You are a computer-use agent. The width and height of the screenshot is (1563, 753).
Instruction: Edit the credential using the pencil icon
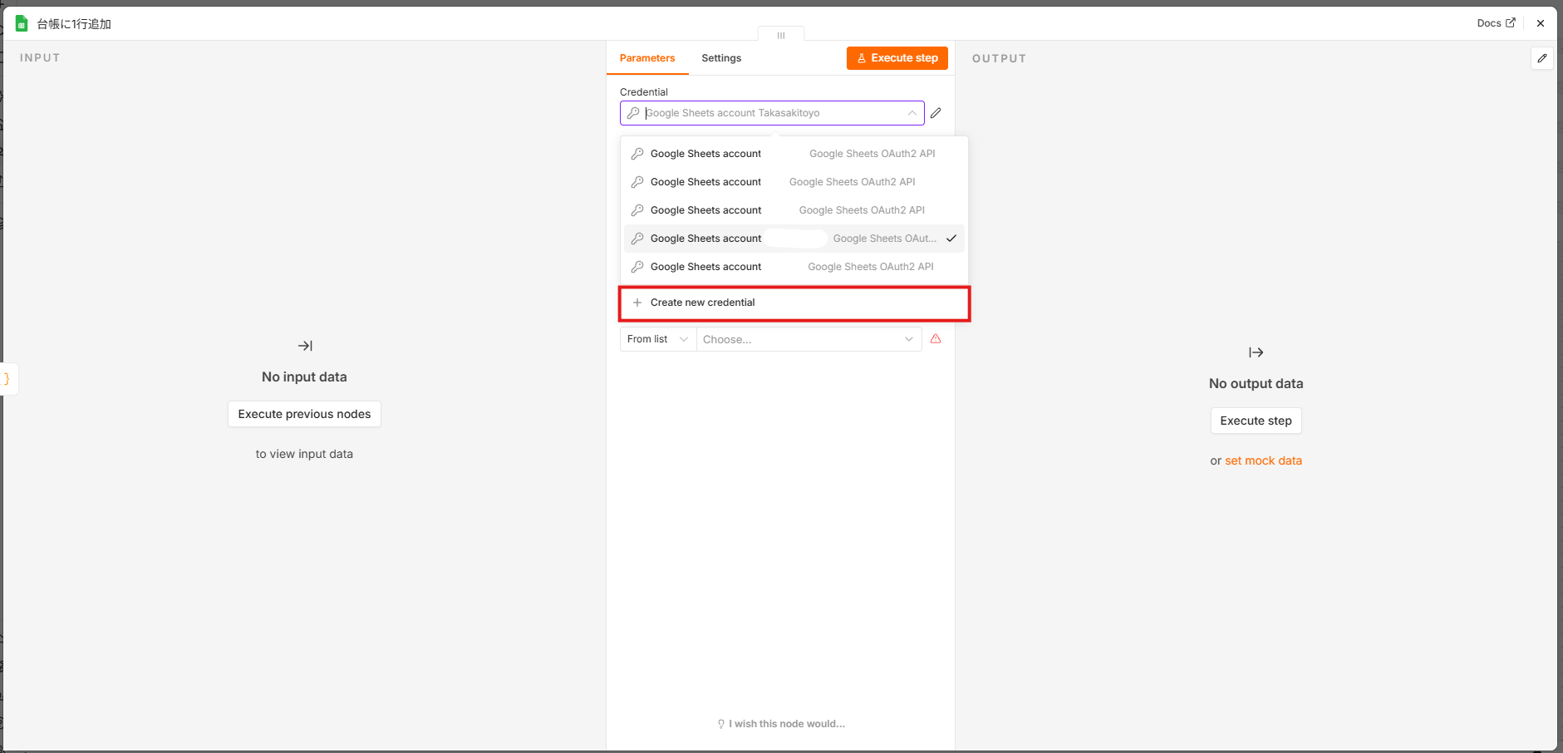pos(936,113)
